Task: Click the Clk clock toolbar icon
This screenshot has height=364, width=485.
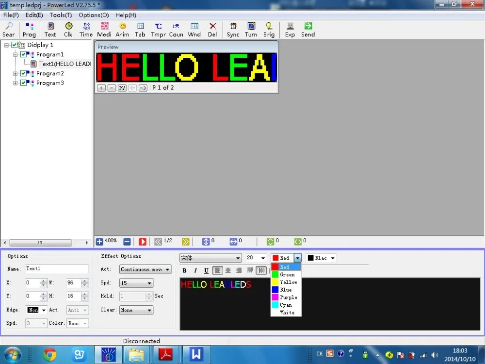Action: pyautogui.click(x=68, y=30)
